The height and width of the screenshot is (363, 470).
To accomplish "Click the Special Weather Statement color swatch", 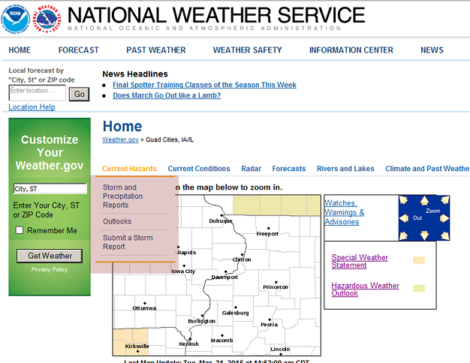I will tap(419, 260).
